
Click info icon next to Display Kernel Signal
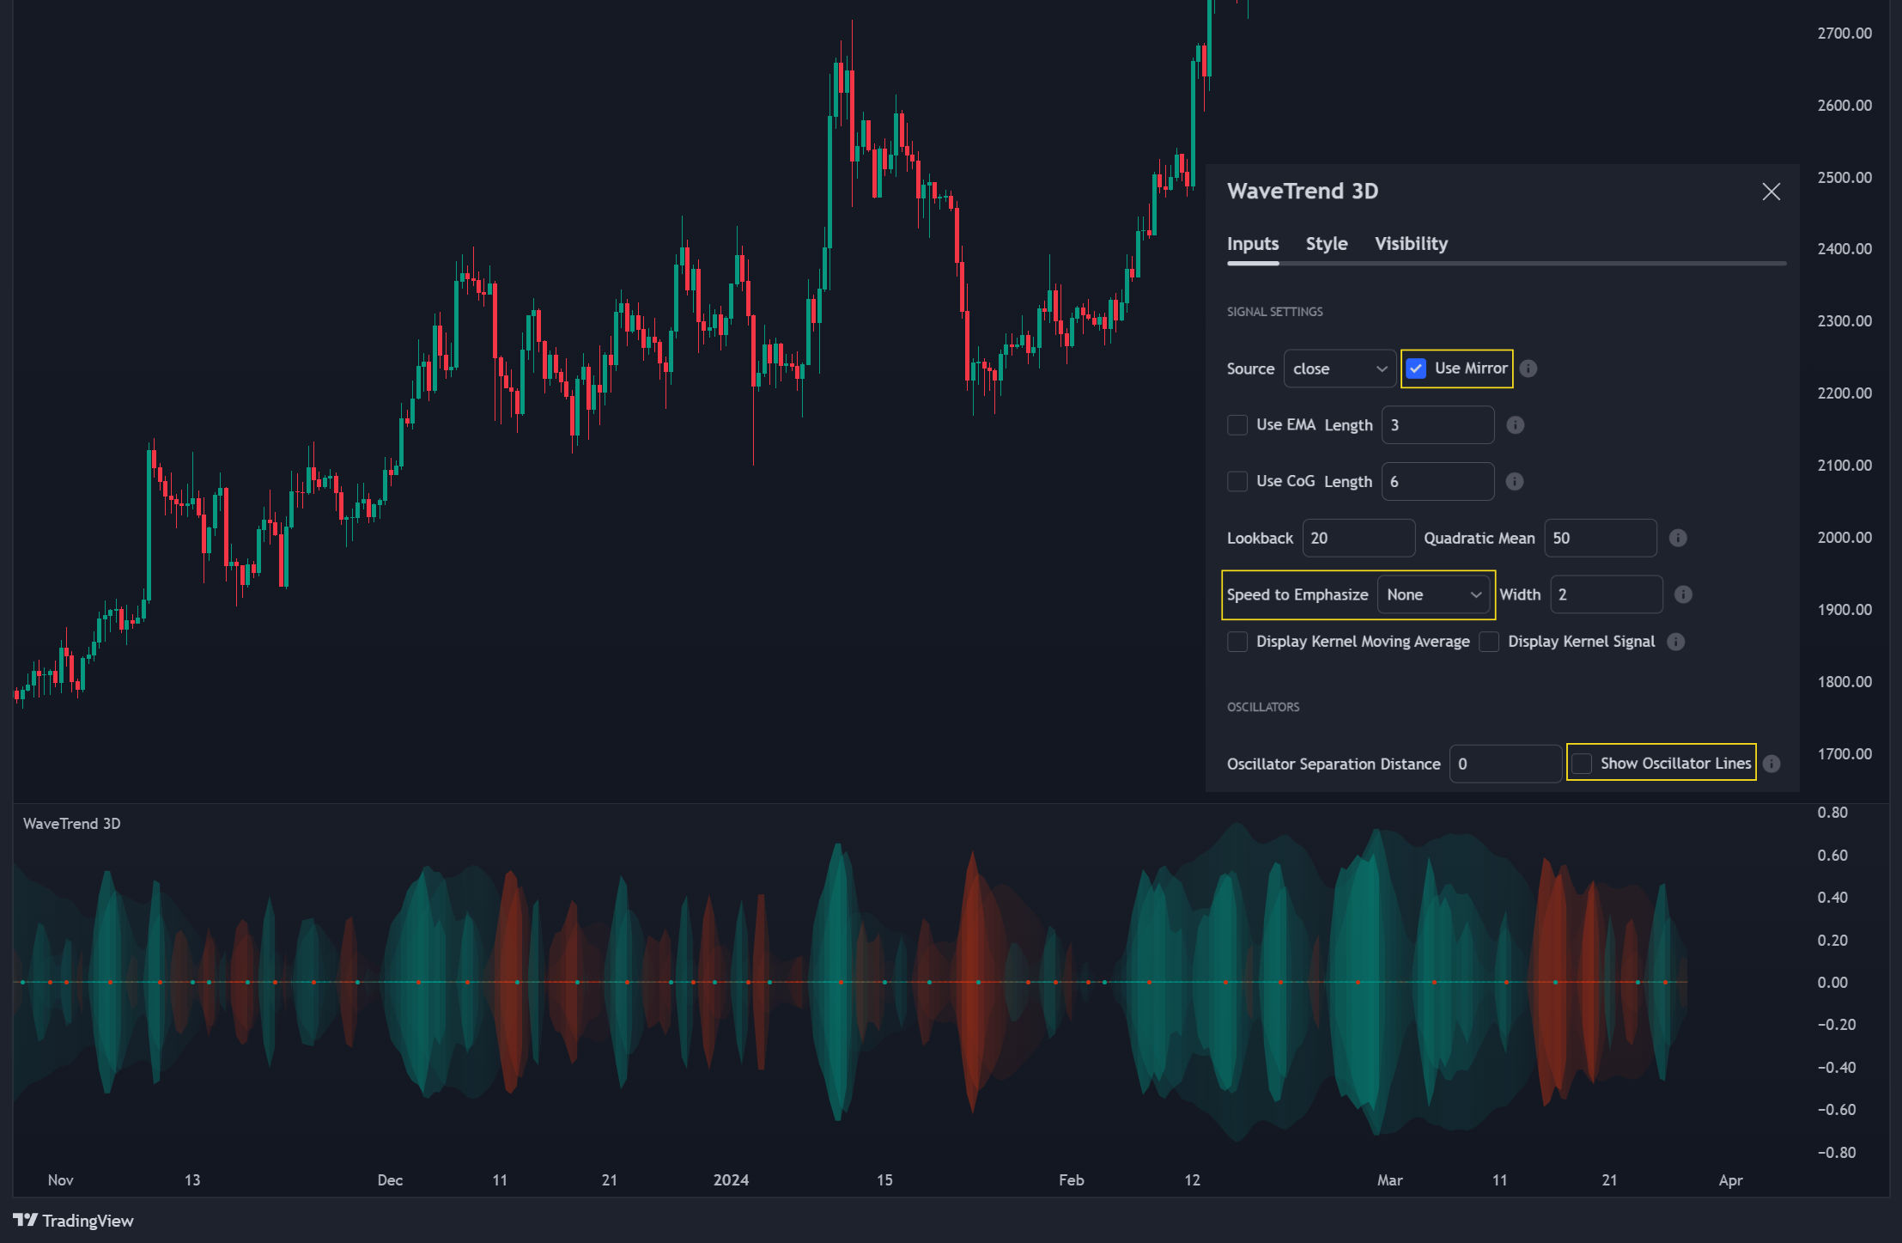pyautogui.click(x=1675, y=642)
